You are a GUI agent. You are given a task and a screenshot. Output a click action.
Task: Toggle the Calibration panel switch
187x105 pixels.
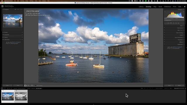164,44
